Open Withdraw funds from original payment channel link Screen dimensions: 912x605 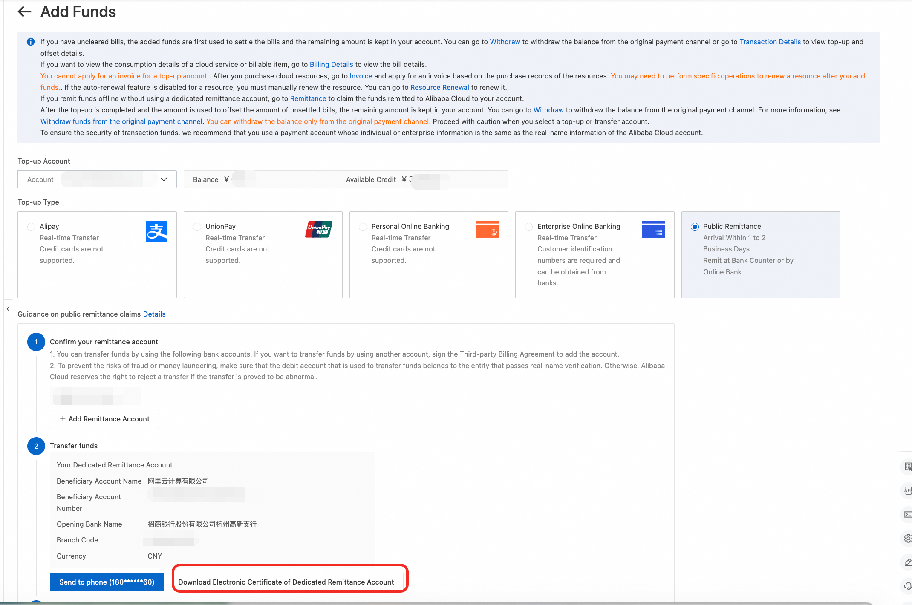(121, 121)
